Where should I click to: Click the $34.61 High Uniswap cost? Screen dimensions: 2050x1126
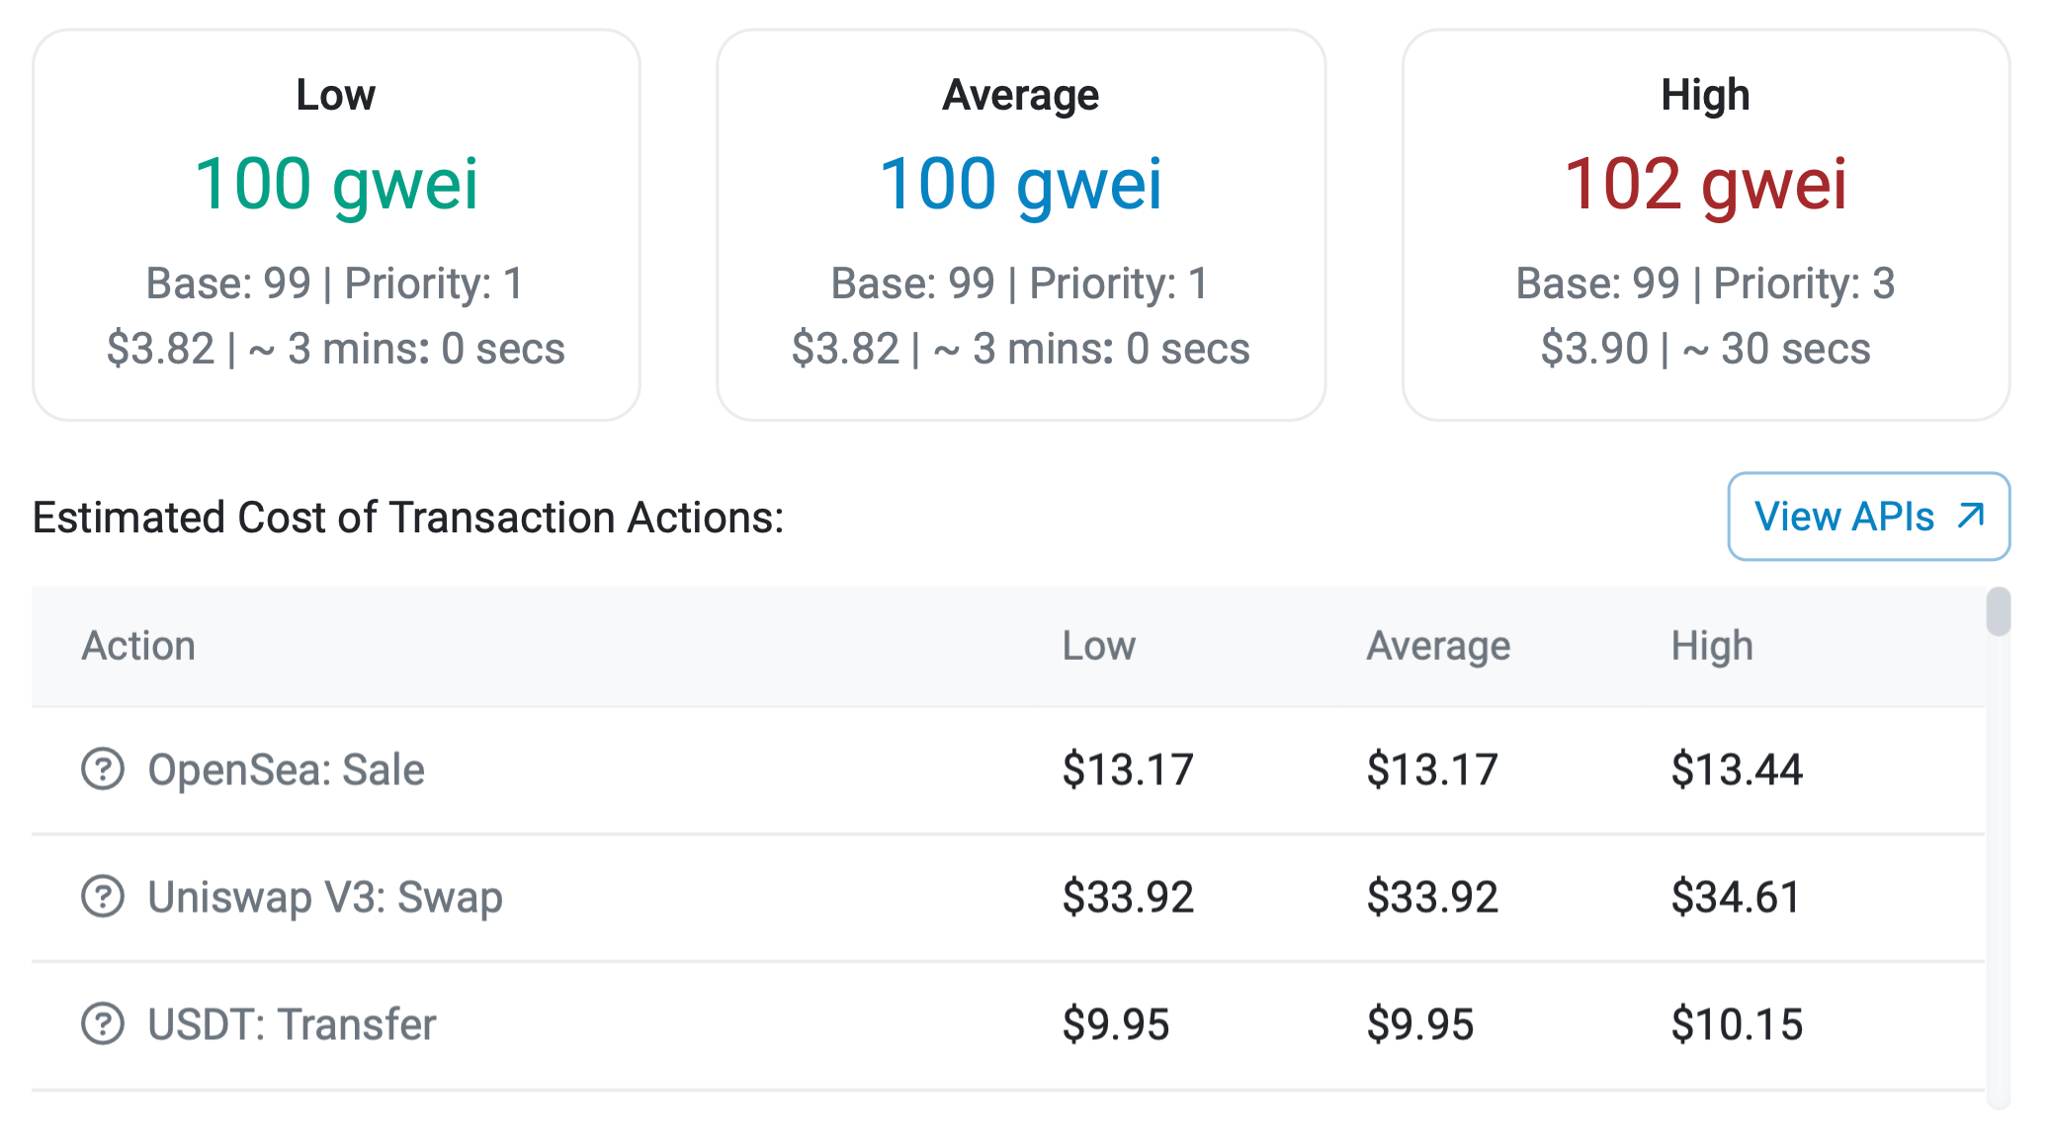tap(1736, 897)
